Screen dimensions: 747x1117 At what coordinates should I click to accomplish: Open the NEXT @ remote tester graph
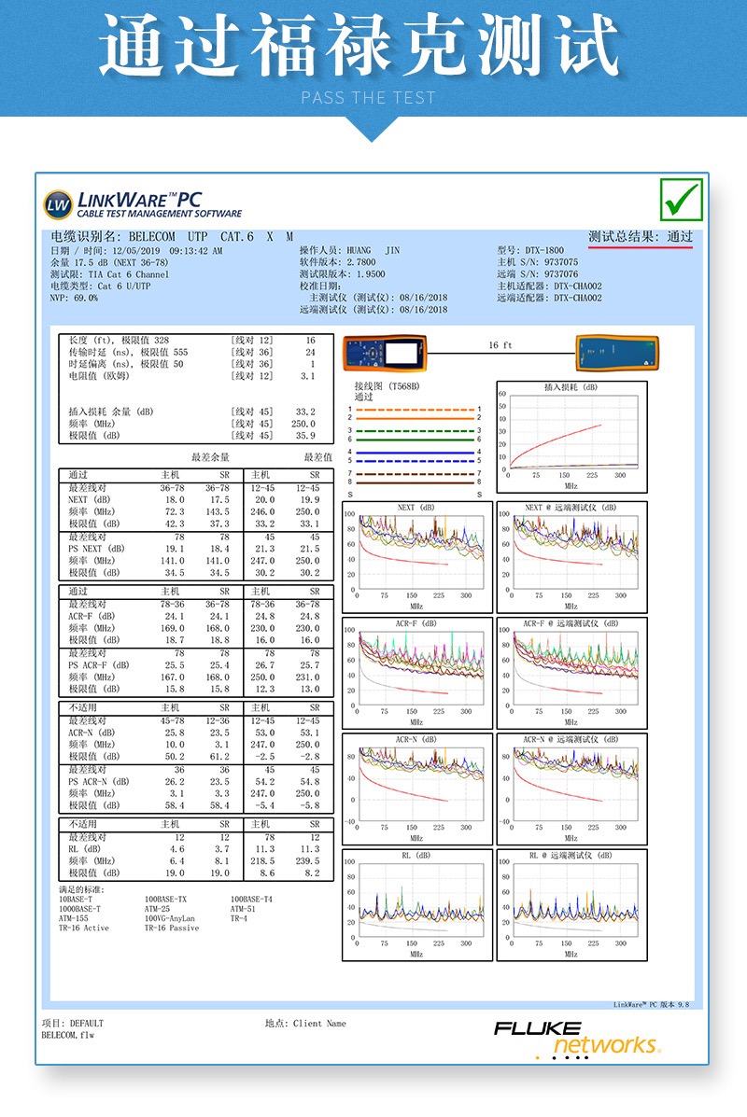point(571,557)
